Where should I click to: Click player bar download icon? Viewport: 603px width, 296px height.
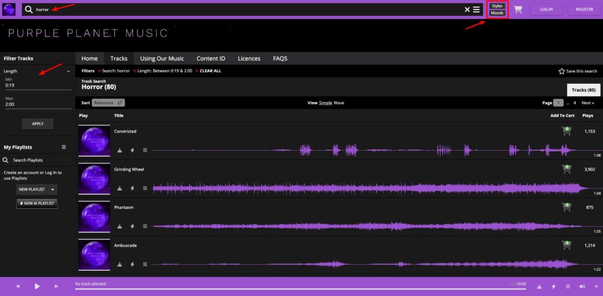pyautogui.click(x=539, y=287)
